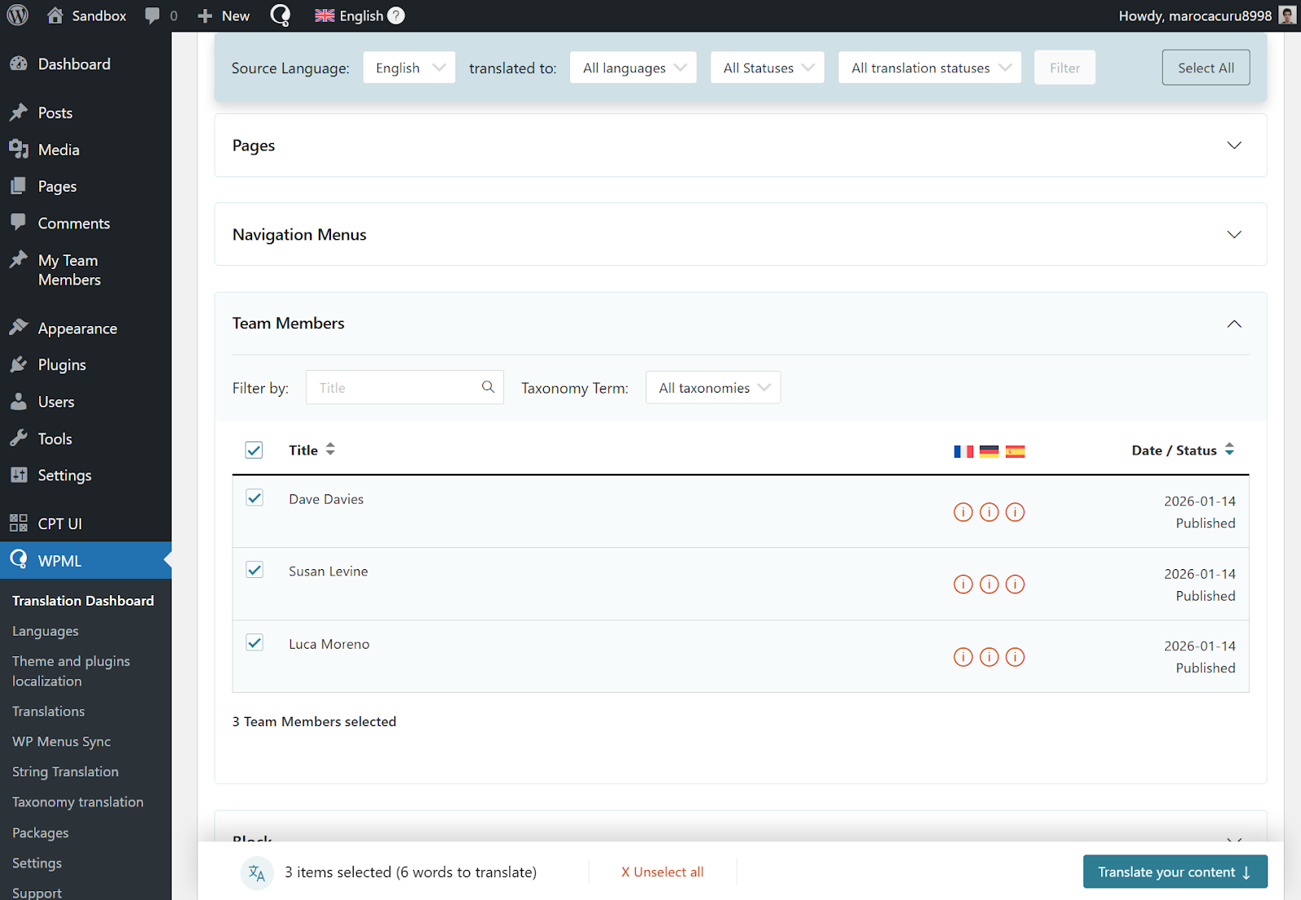Open the All taxonomies dropdown

click(x=713, y=388)
